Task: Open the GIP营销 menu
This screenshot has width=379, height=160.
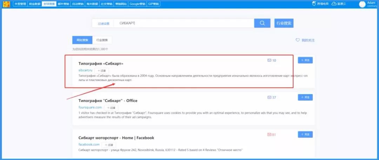Action: click(x=153, y=4)
